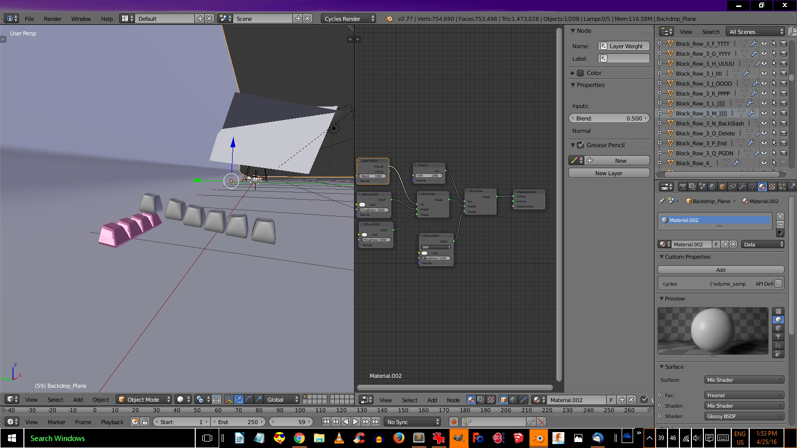Select World shader type in node editor
797x448 pixels.
coord(514,400)
